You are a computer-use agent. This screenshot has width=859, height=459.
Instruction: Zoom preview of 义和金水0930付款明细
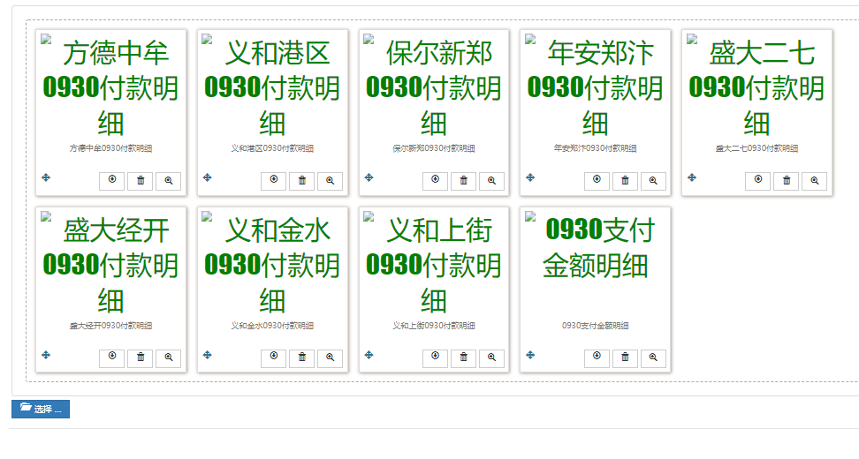331,358
